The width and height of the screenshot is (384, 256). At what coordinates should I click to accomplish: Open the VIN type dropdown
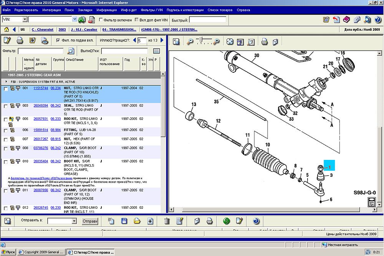coord(25,19)
